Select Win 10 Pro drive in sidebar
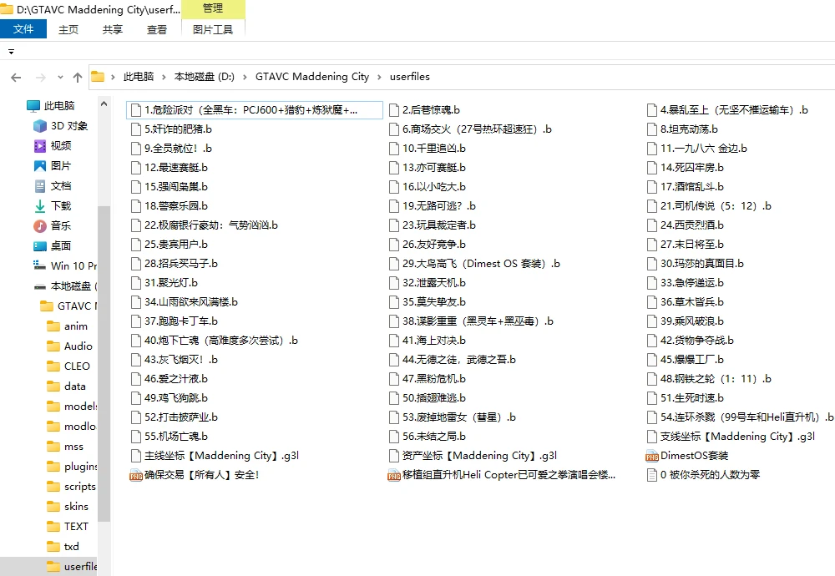This screenshot has height=576, width=835. point(64,265)
